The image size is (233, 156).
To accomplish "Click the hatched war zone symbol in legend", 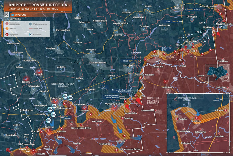I will [7, 28].
